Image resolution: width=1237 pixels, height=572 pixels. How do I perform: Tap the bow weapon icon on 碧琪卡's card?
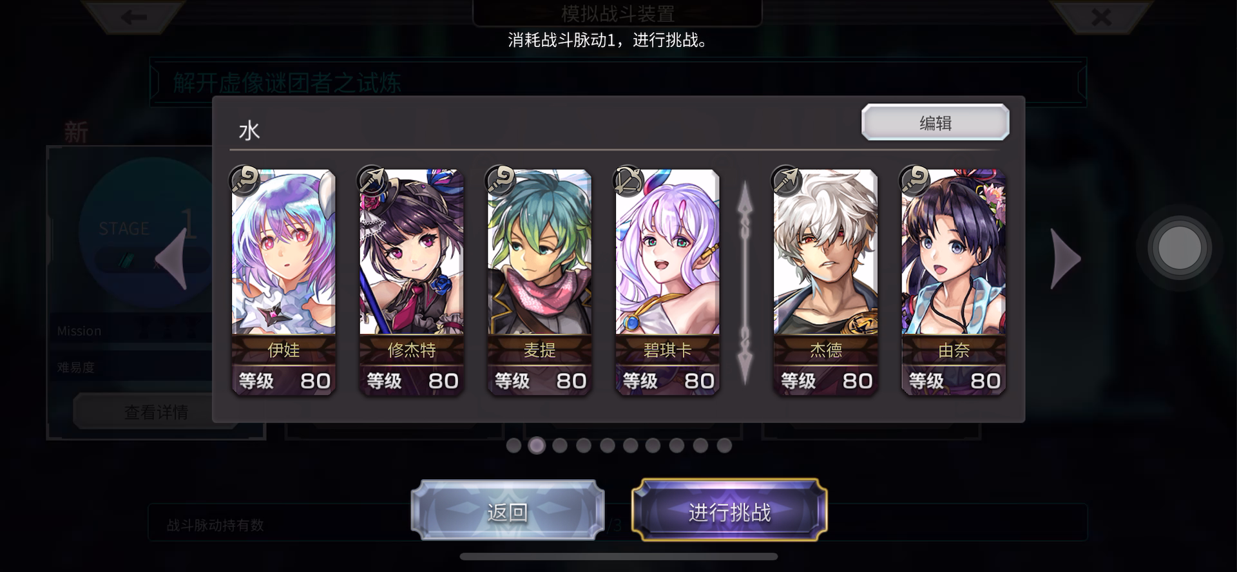pyautogui.click(x=629, y=180)
